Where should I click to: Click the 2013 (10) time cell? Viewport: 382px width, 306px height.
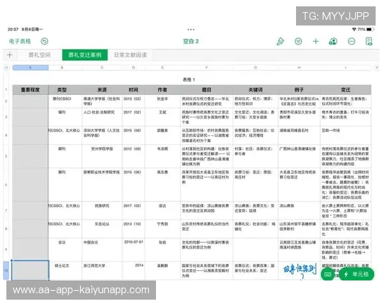133,229
